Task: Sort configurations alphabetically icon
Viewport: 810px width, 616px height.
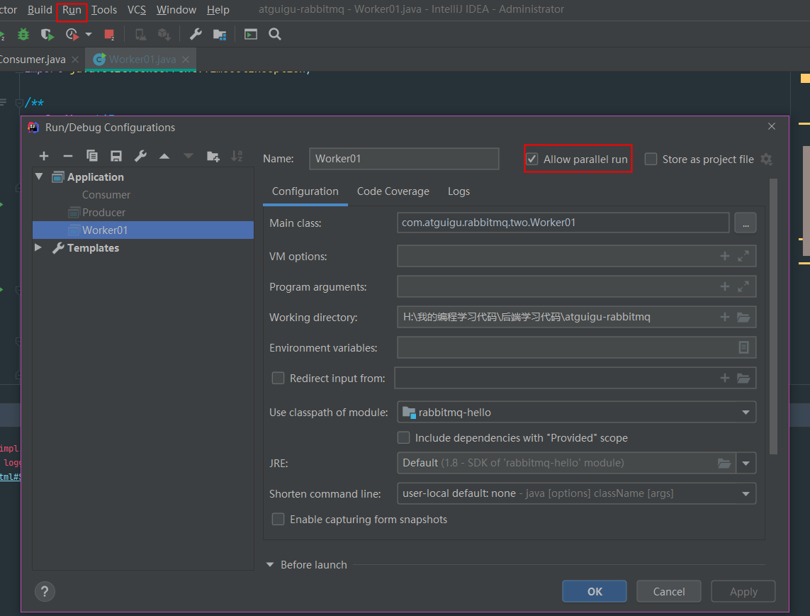Action: click(x=237, y=156)
